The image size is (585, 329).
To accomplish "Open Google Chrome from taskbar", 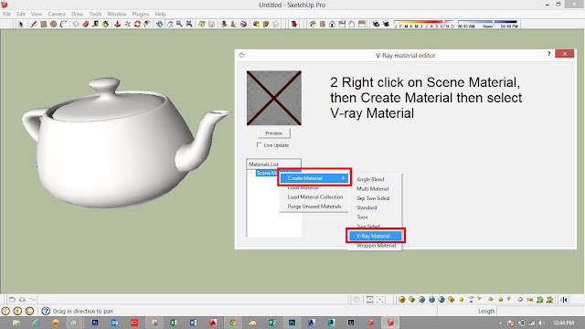I will point(233,323).
